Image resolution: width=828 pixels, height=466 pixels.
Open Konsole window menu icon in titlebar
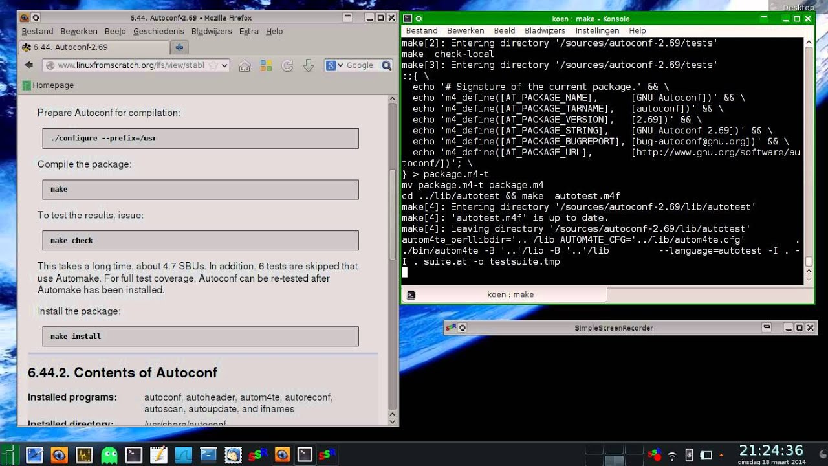point(408,19)
